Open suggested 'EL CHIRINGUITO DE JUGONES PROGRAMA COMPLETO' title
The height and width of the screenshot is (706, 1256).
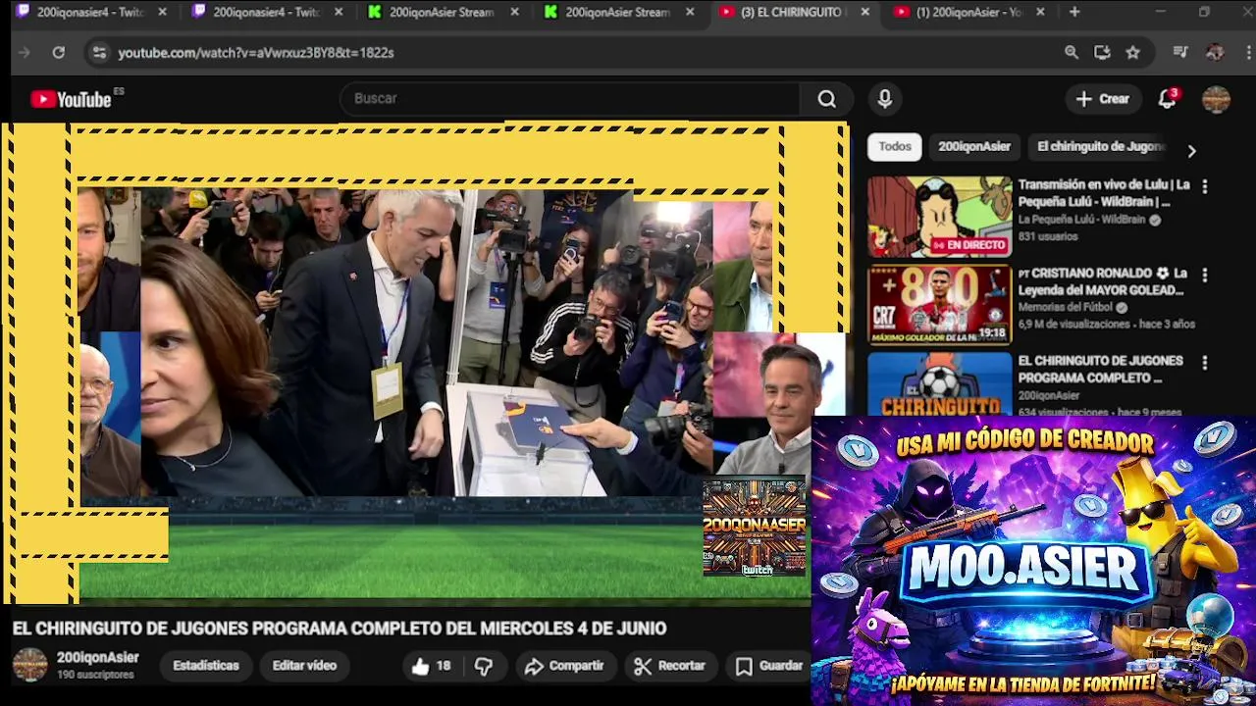pyautogui.click(x=1100, y=369)
